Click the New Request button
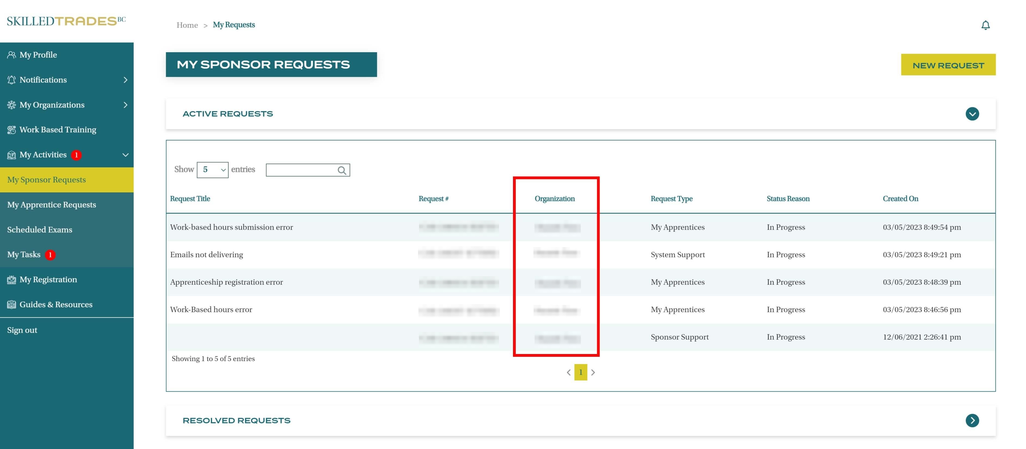The width and height of the screenshot is (1026, 449). tap(948, 65)
